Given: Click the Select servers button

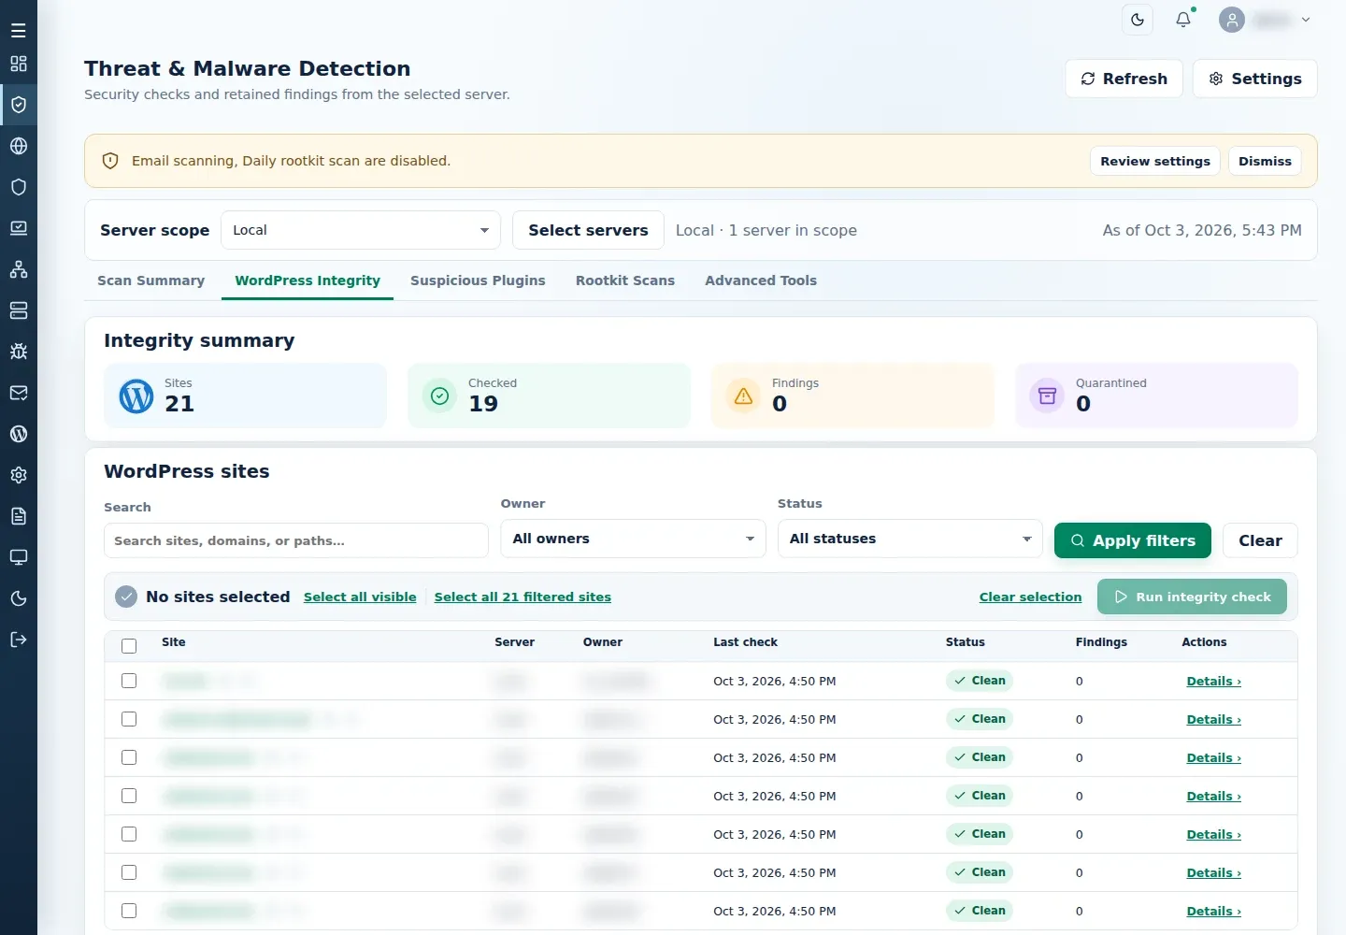Looking at the screenshot, I should [x=588, y=230].
